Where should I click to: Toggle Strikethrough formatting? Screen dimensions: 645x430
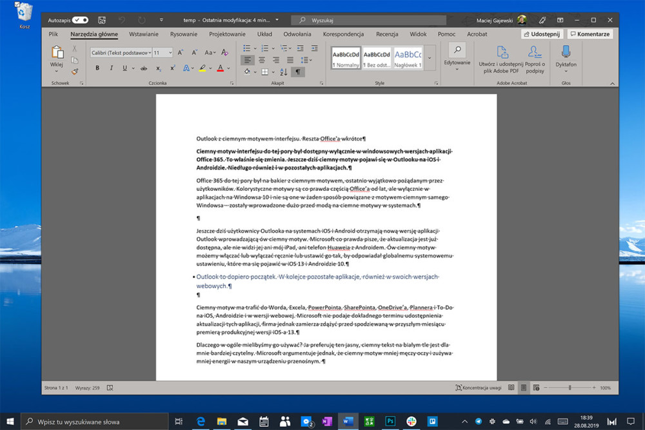[x=144, y=68]
